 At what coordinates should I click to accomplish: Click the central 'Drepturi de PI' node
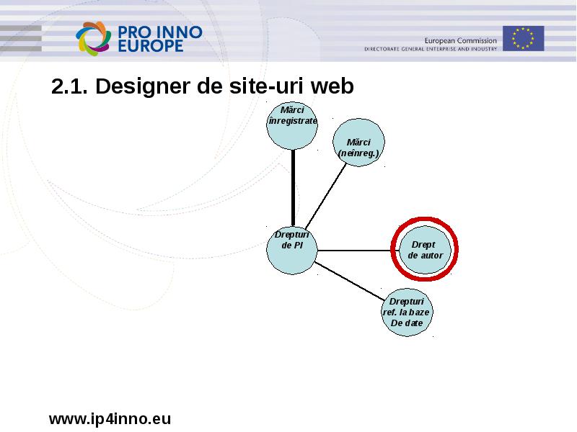[292, 250]
